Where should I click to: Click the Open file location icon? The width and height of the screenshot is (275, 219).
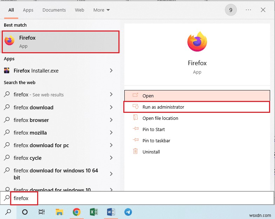click(x=135, y=117)
